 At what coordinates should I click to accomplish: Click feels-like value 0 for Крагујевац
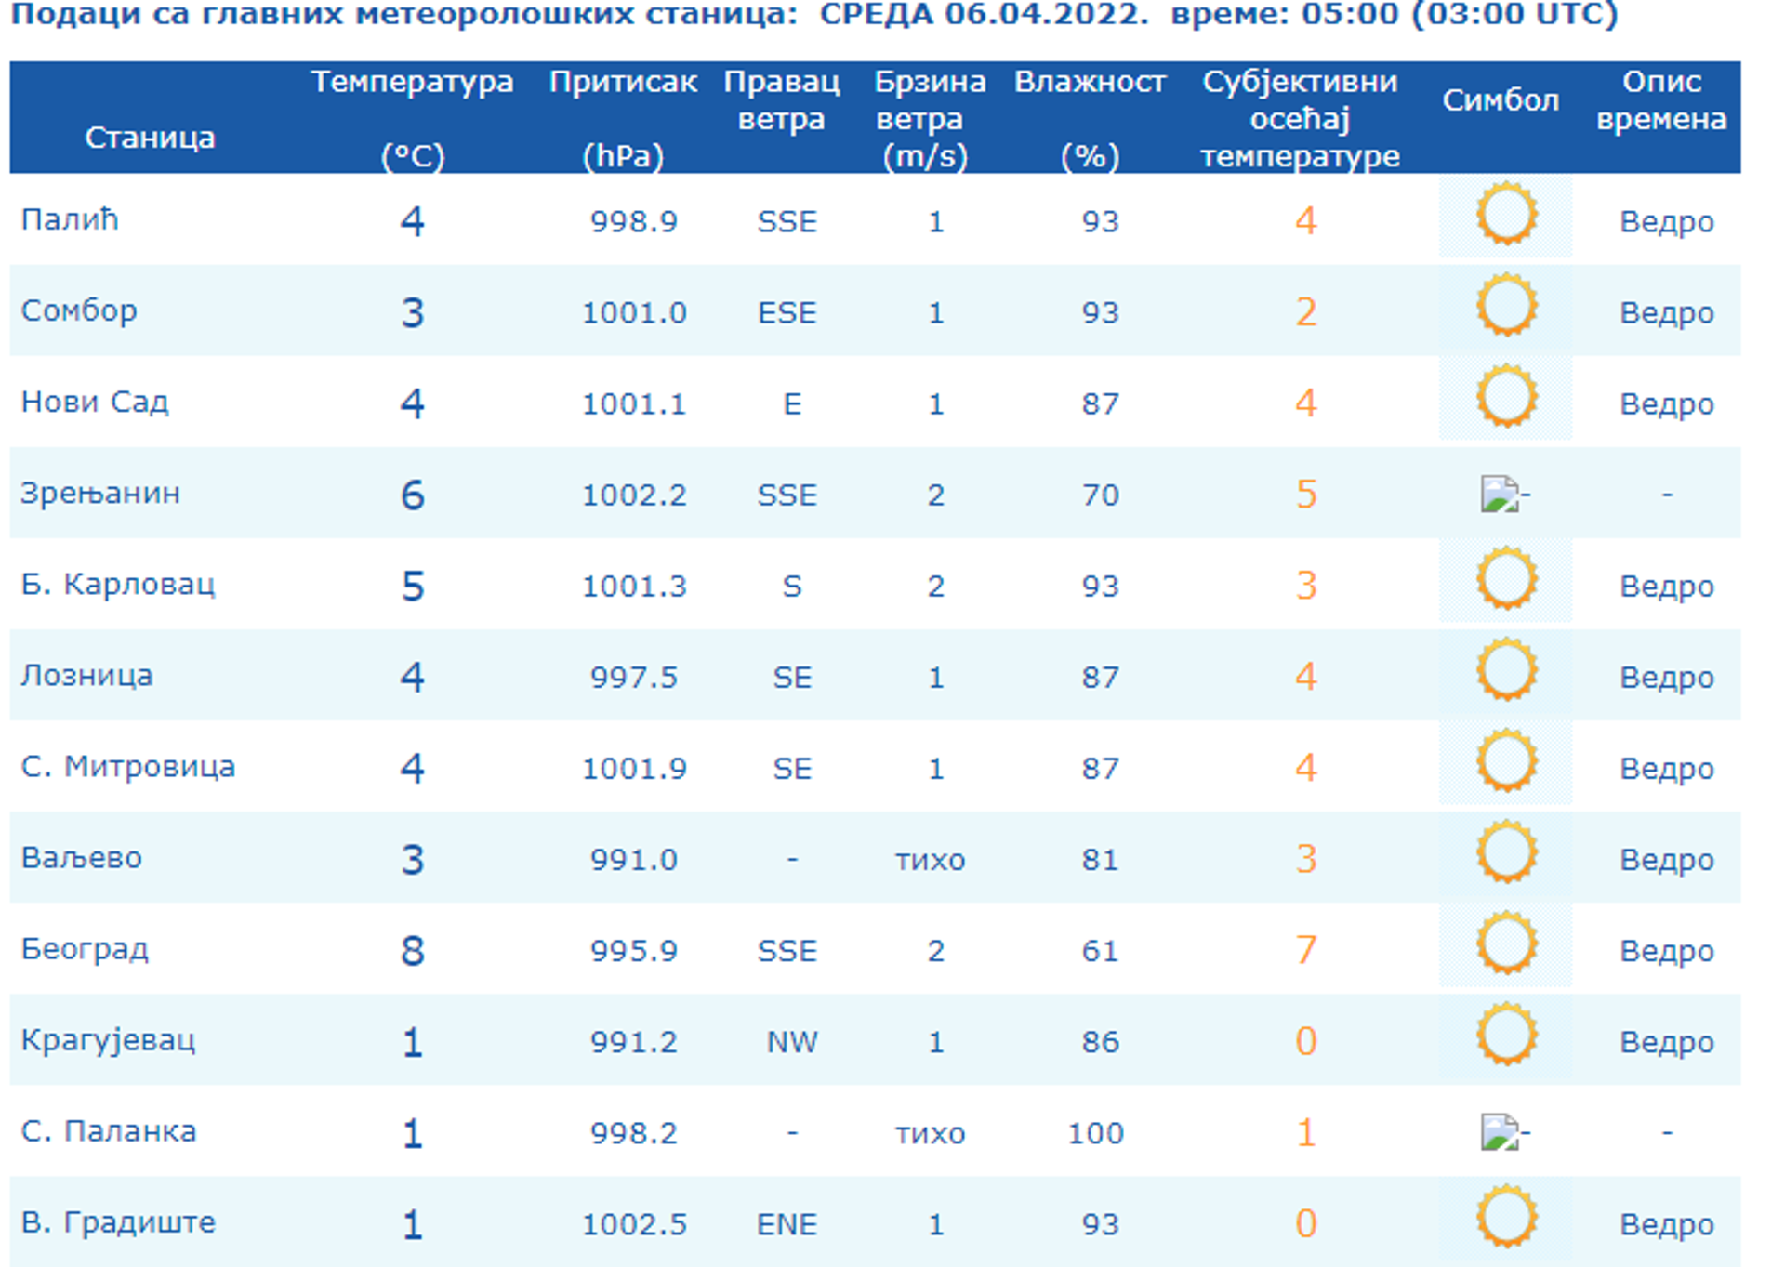[x=1306, y=1041]
